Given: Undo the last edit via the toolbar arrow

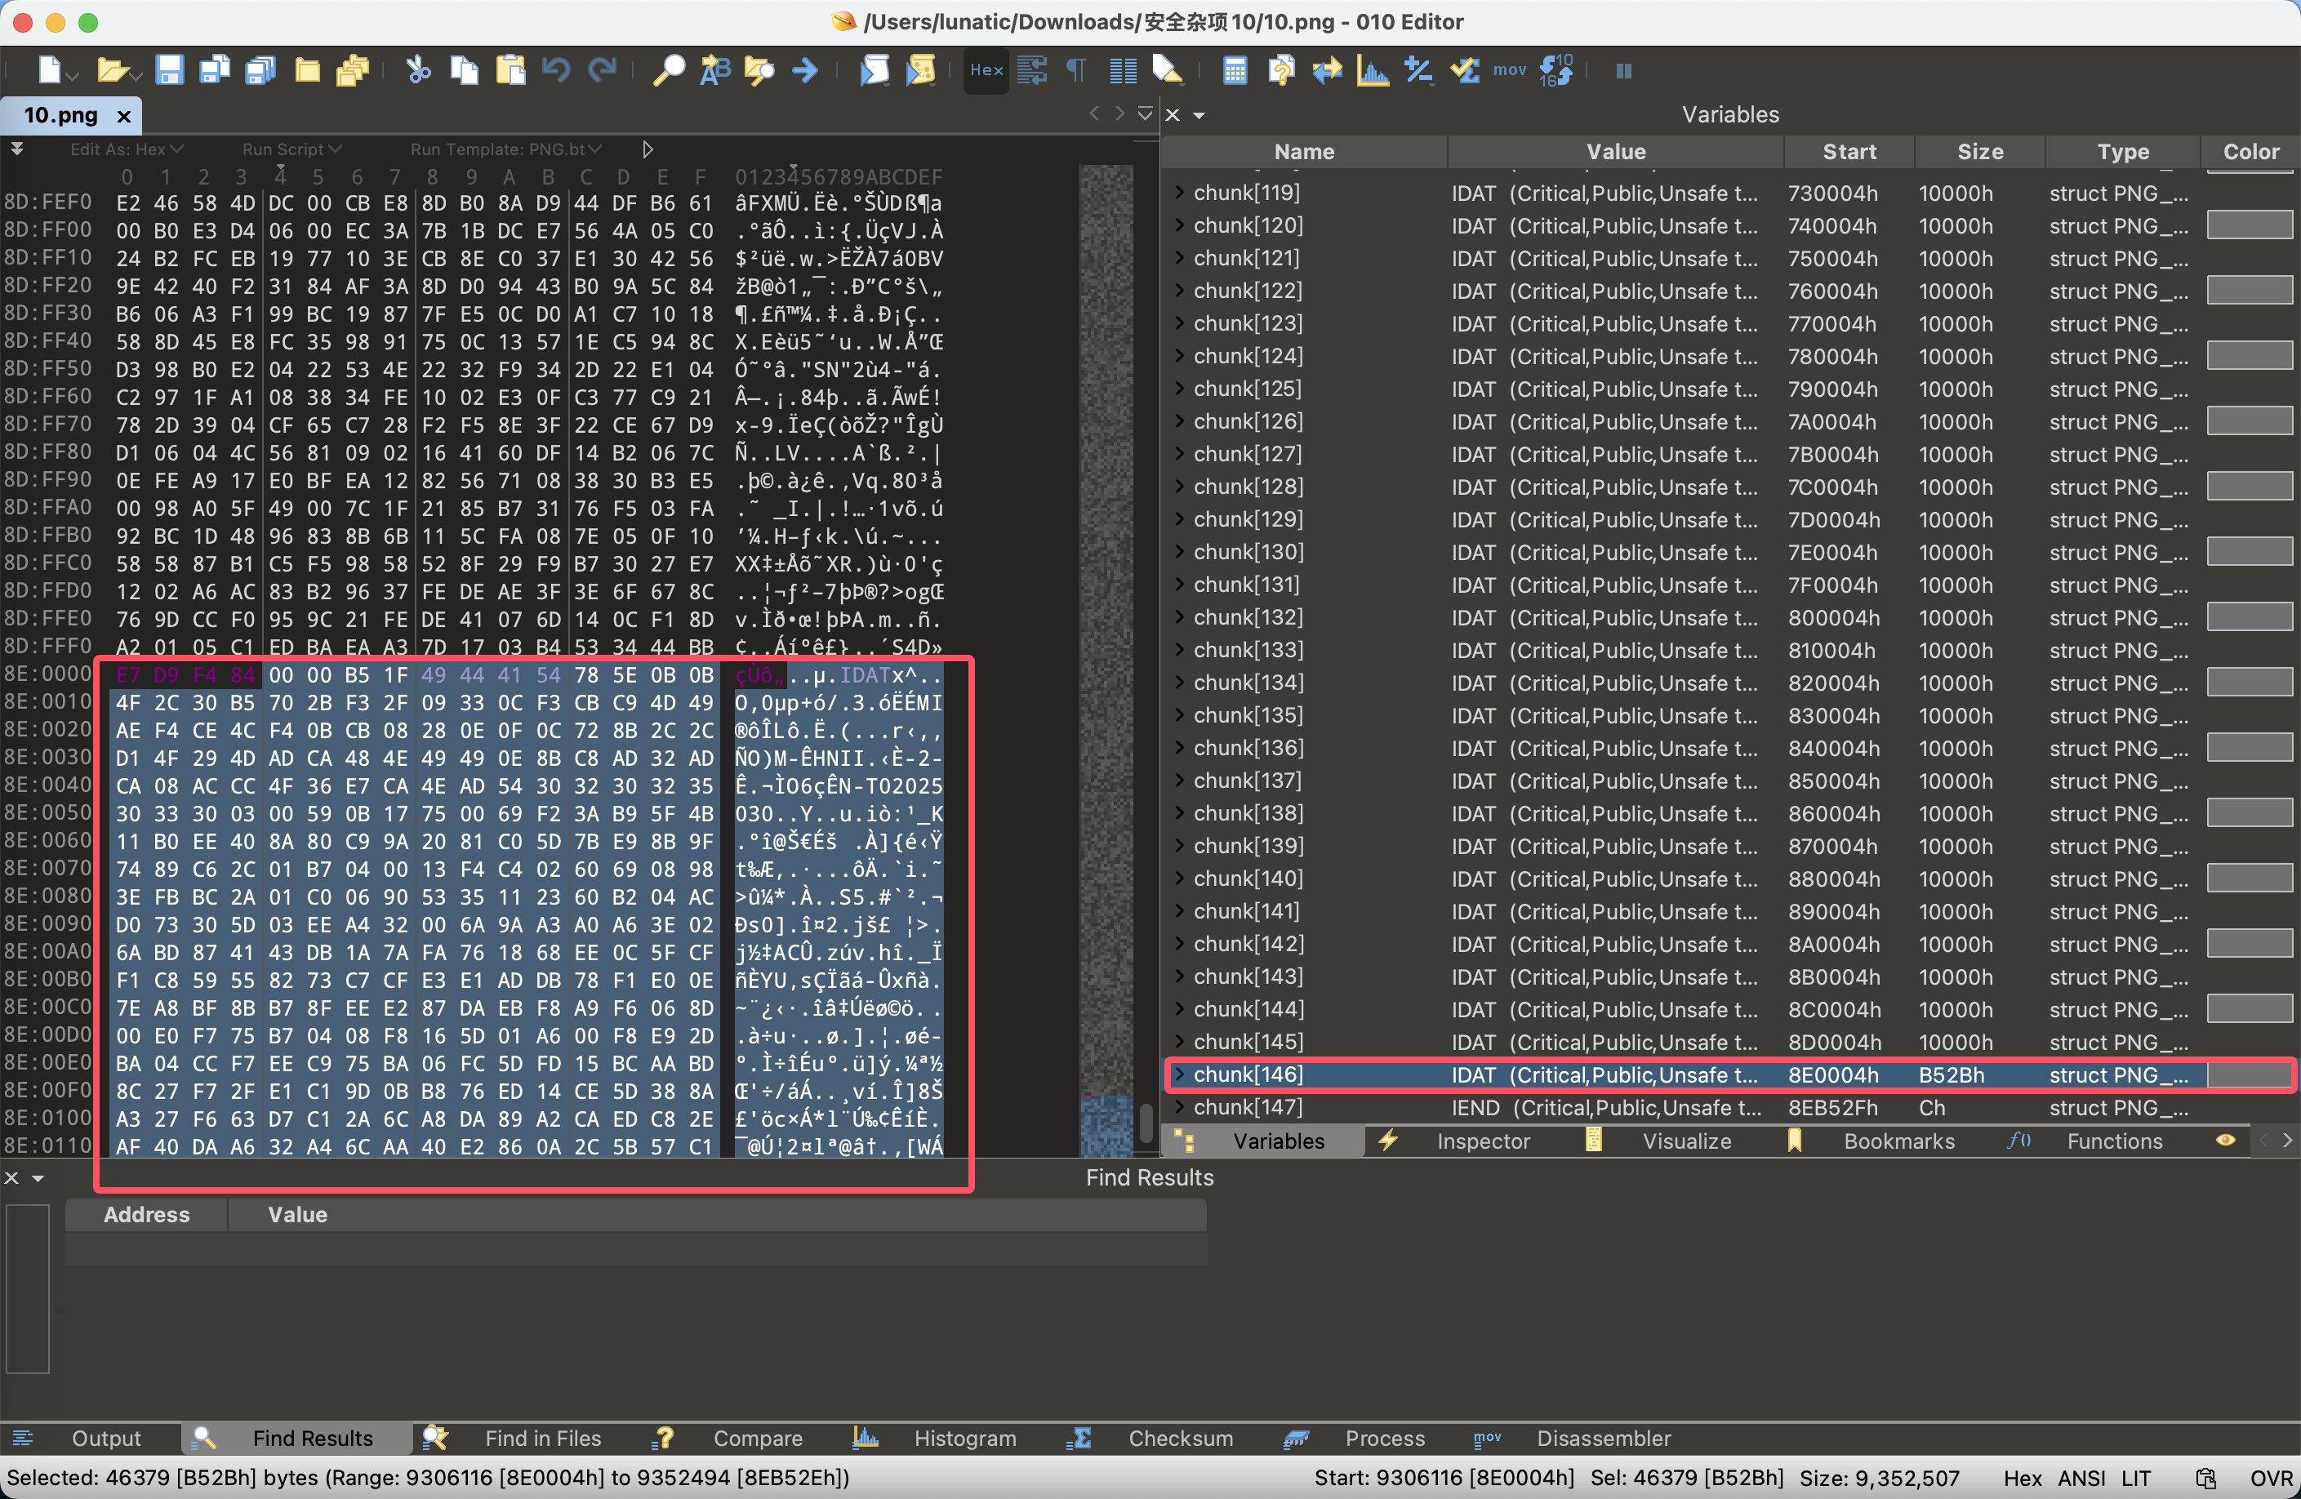Looking at the screenshot, I should click(x=556, y=70).
